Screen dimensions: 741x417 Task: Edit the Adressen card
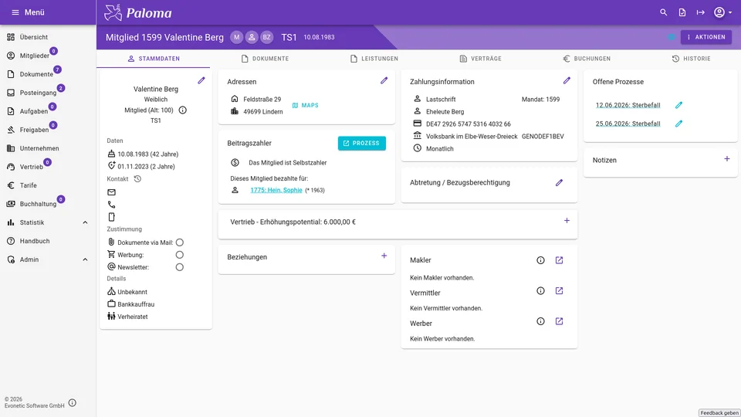tap(384, 80)
